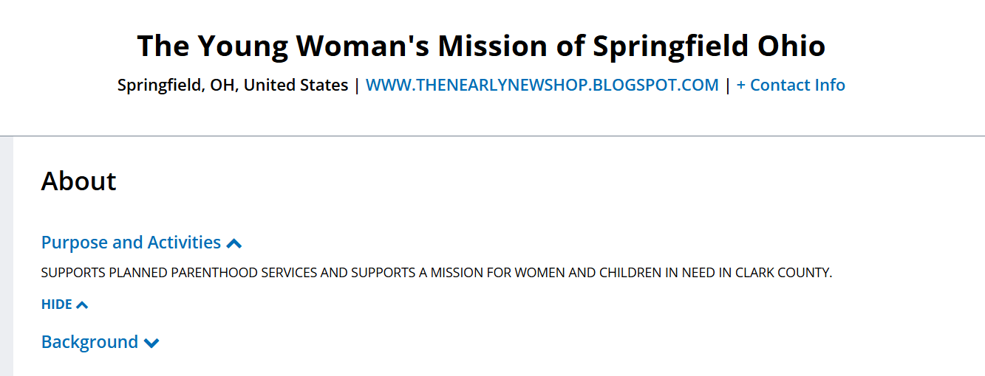The image size is (985, 376).
Task: Click the gray strip on the left edge
Action: click(7, 257)
